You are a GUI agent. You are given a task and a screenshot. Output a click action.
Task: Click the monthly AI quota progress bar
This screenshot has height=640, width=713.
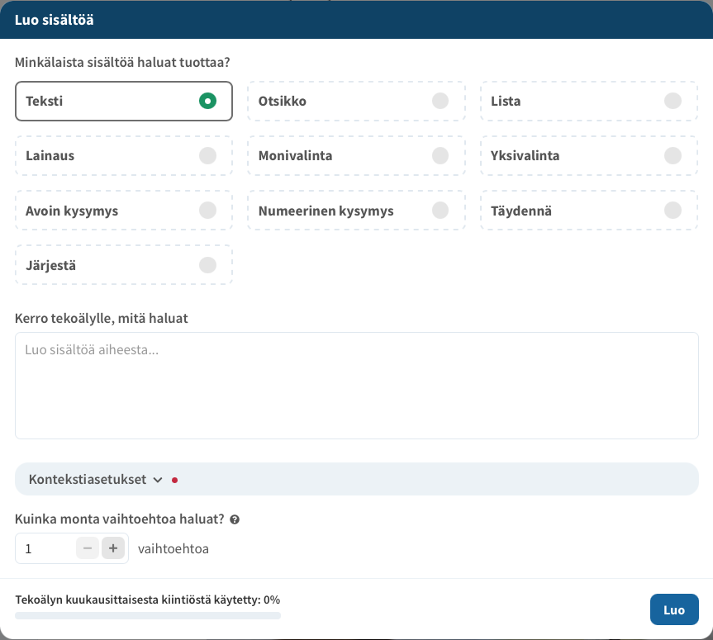point(148,615)
